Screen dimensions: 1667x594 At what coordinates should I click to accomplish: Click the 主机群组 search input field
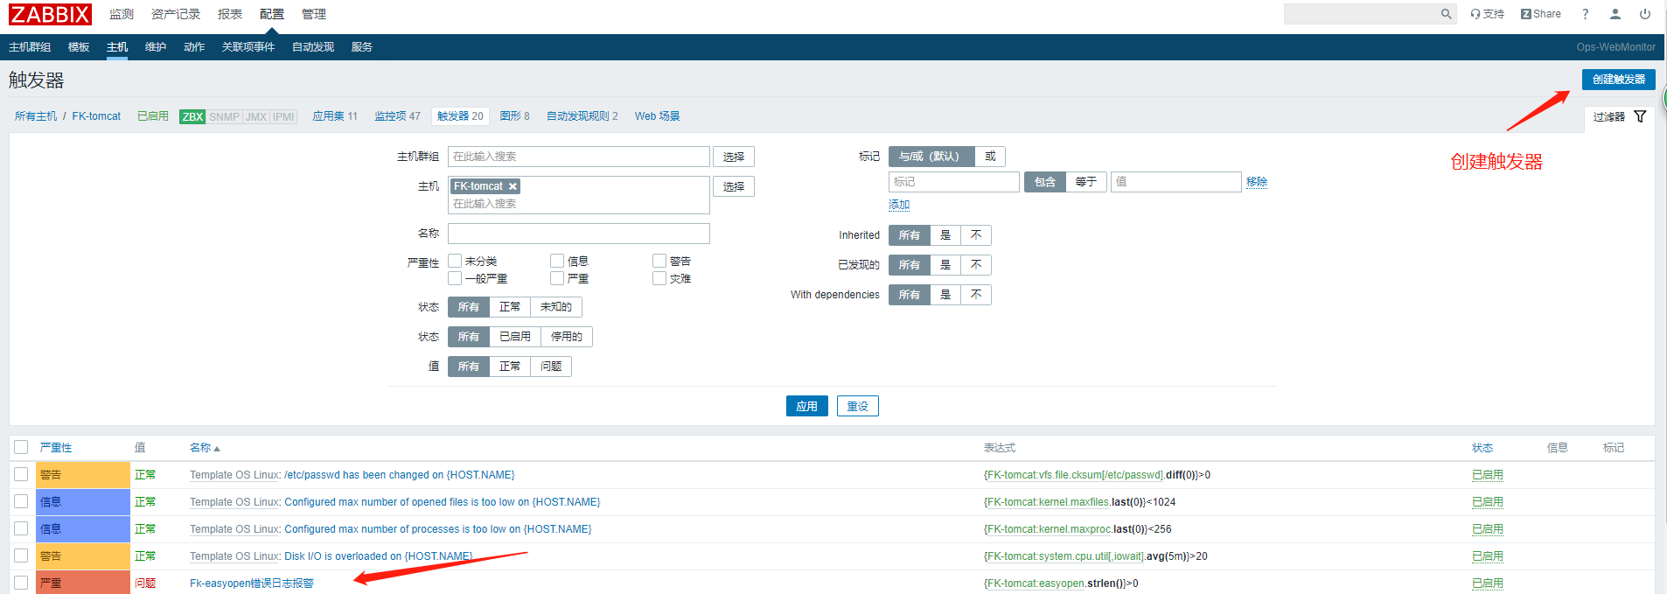(x=579, y=157)
